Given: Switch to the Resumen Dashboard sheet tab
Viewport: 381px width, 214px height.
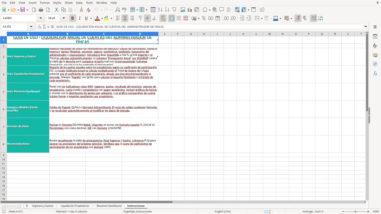Looking at the screenshot, I should click(109, 206).
